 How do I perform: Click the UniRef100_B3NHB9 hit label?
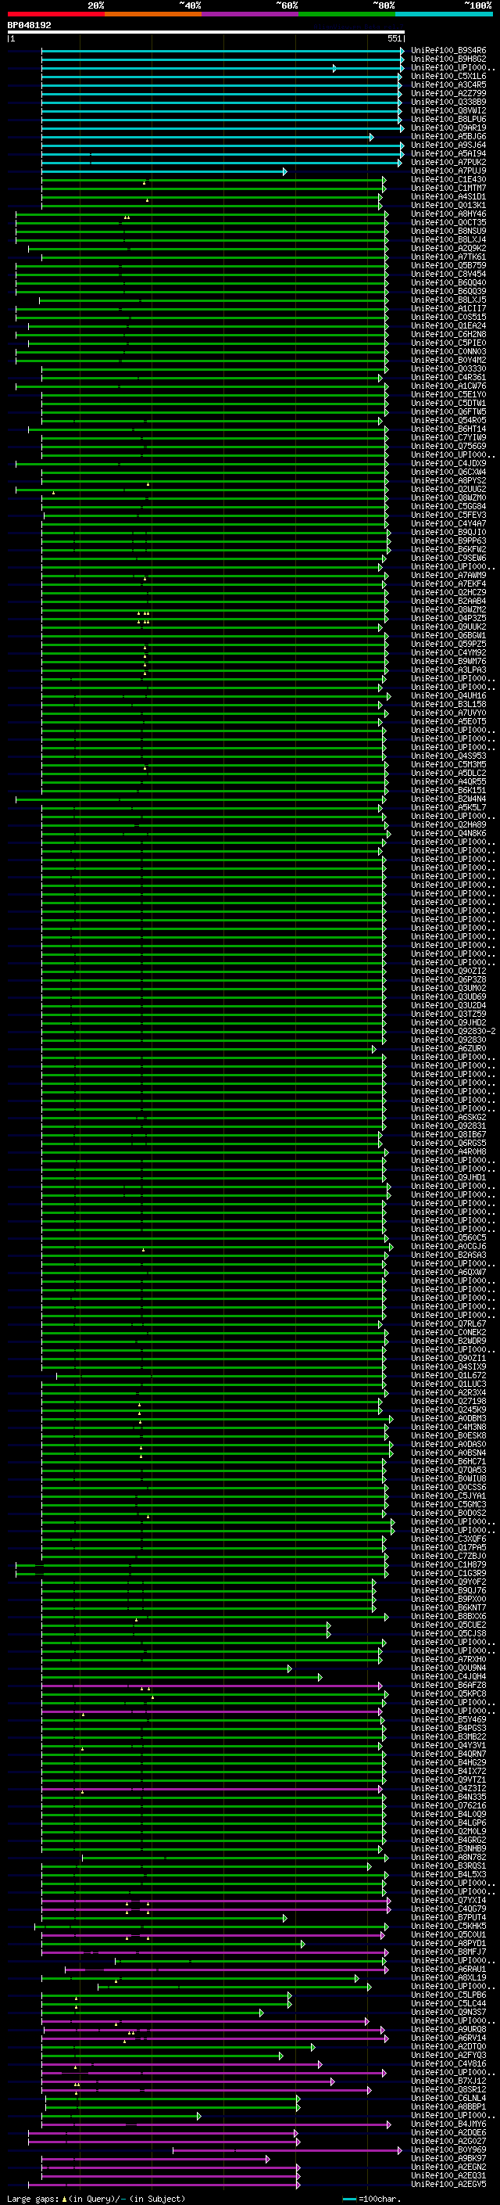click(x=448, y=1848)
